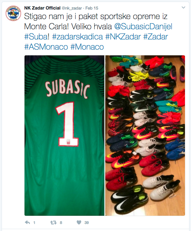Open the #Suba hashtag
The width and height of the screenshot is (191, 231).
(36, 37)
